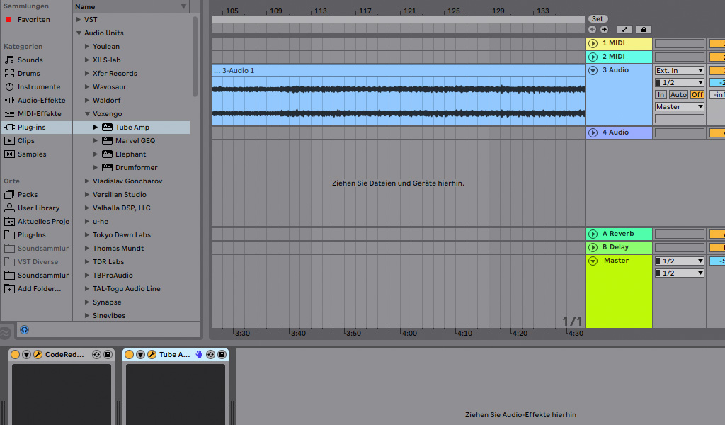Viewport: 725px width, 425px height.
Task: Unfold the 1 MIDI track
Action: coord(593,43)
